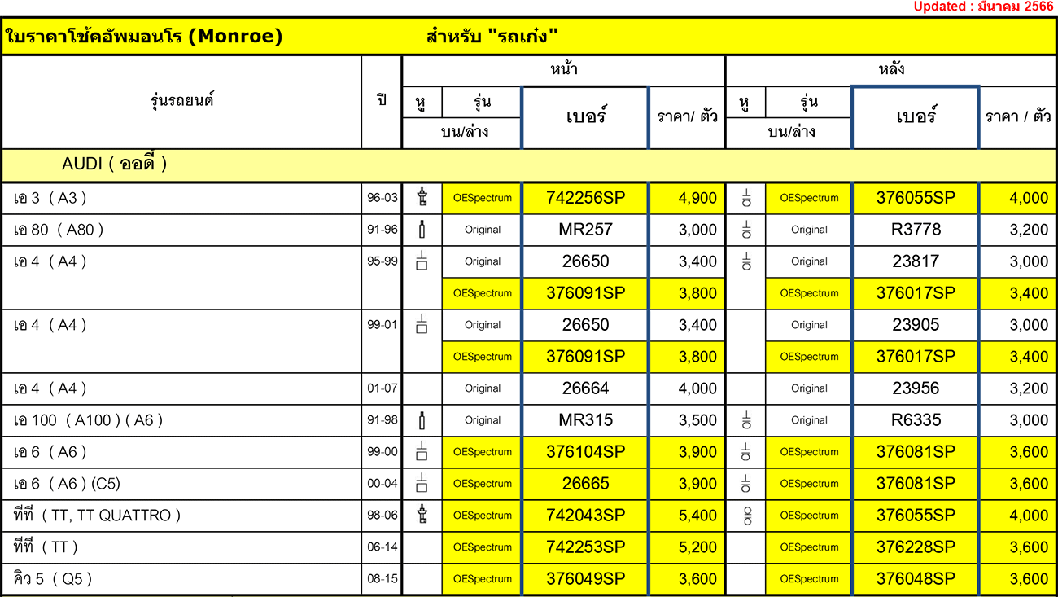This screenshot has width=1058, height=597.
Task: Click rear mount icon for A6 99-00
Action: [745, 452]
